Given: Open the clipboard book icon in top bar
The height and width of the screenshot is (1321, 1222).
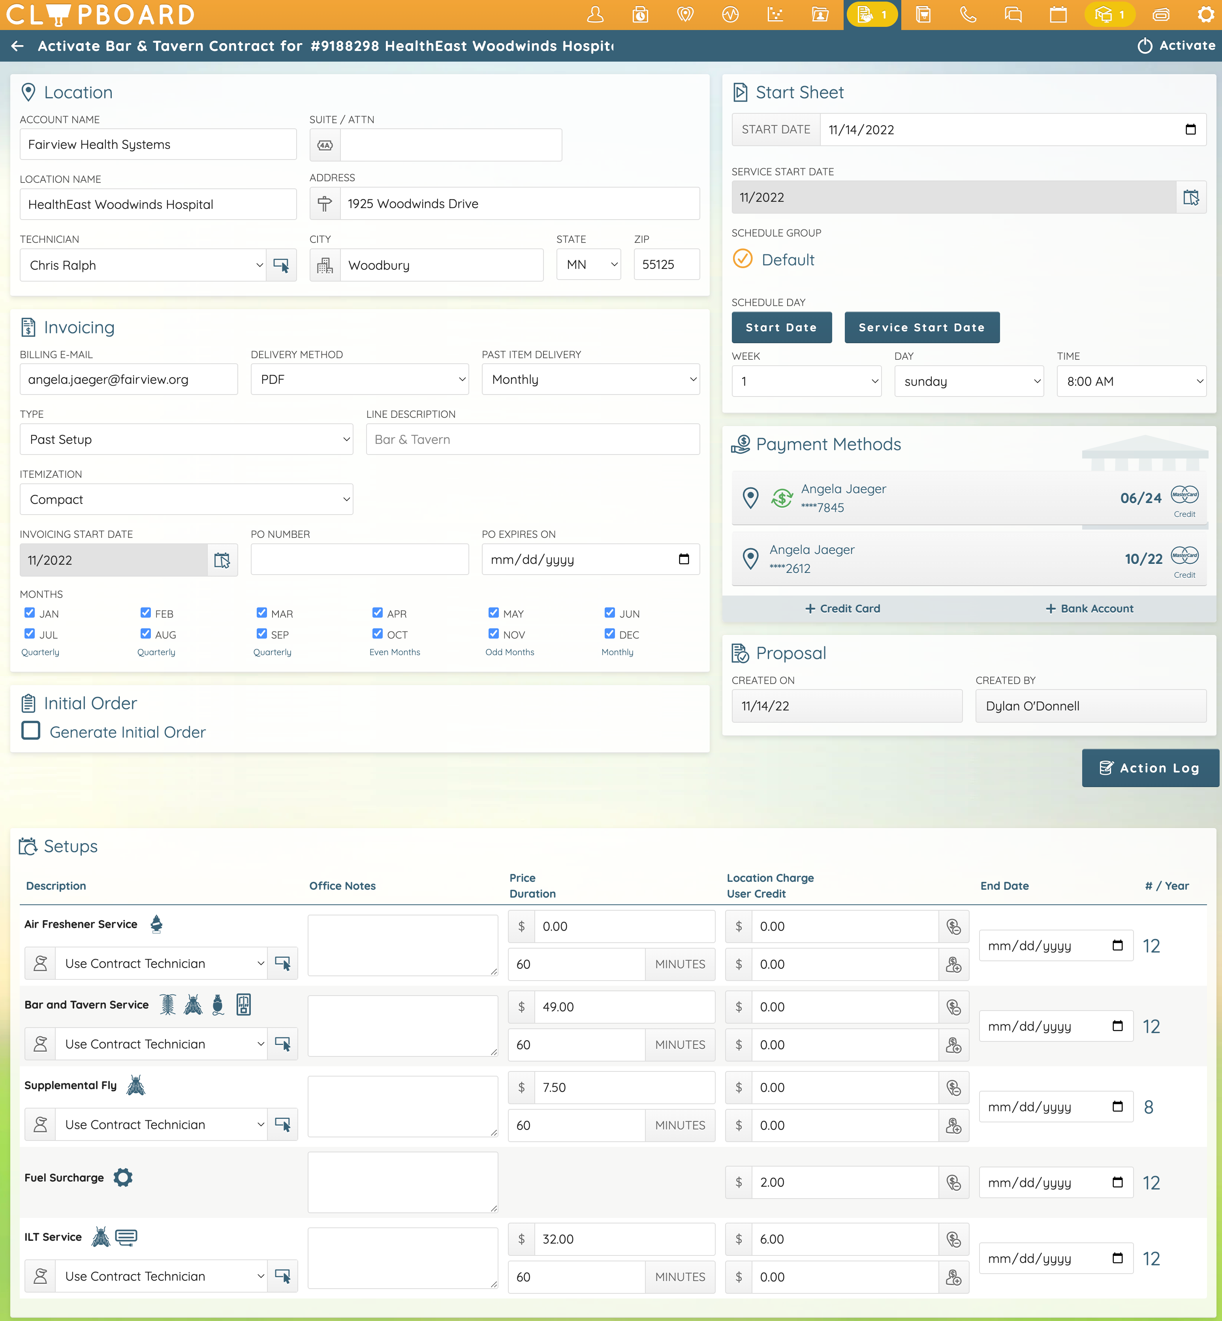Looking at the screenshot, I should 923,15.
